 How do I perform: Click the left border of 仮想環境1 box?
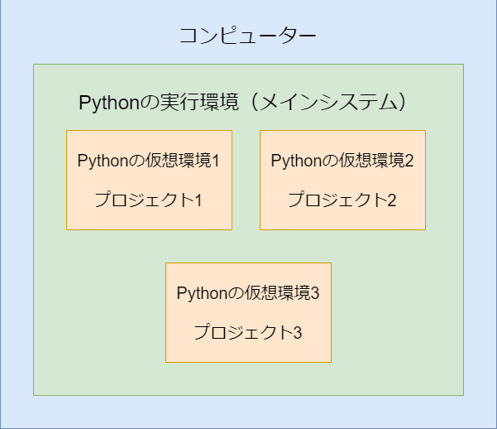67,180
